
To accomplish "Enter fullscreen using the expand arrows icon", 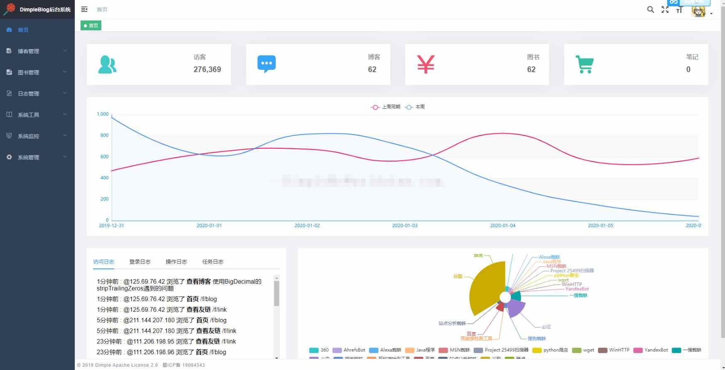I will coord(665,10).
